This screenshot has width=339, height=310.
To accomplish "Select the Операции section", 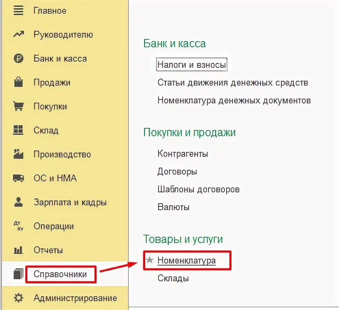I will pos(54,227).
